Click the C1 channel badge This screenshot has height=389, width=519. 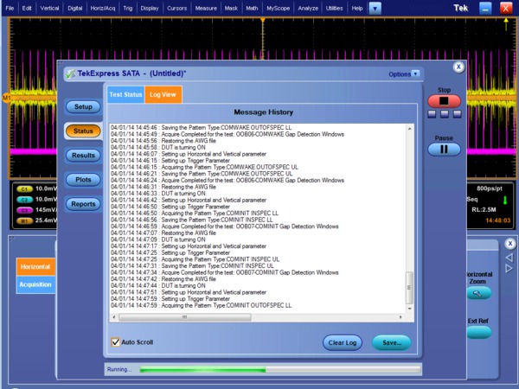23,188
